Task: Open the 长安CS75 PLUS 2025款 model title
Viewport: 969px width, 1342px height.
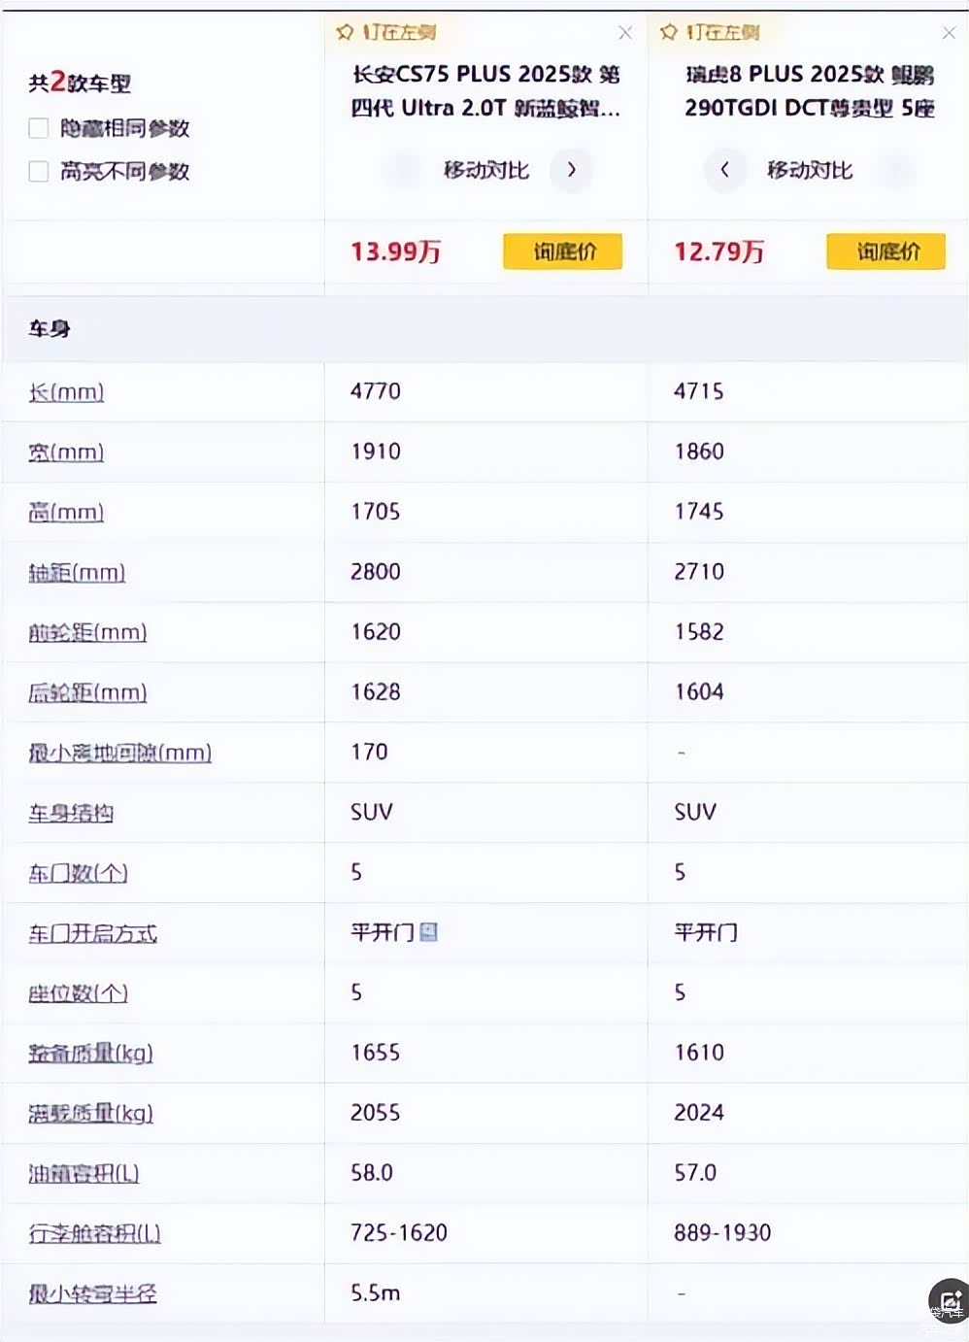Action: (485, 91)
